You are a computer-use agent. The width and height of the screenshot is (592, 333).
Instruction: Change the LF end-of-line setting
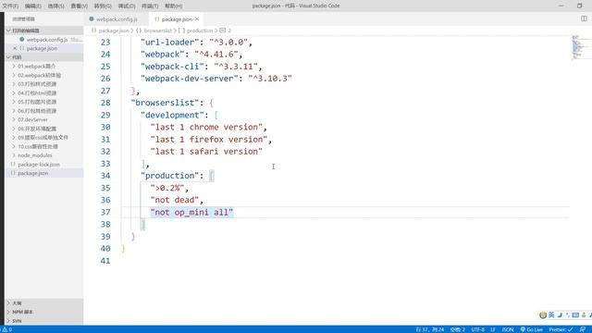(x=493, y=329)
